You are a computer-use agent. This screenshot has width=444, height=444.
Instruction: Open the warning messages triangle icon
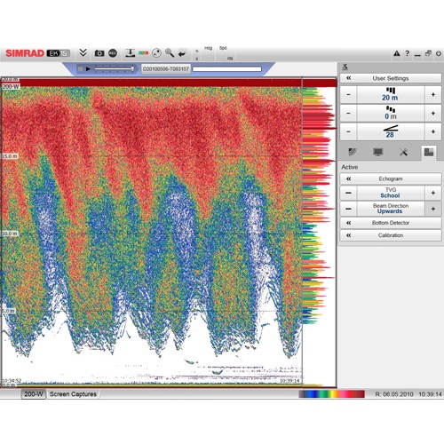397,53
